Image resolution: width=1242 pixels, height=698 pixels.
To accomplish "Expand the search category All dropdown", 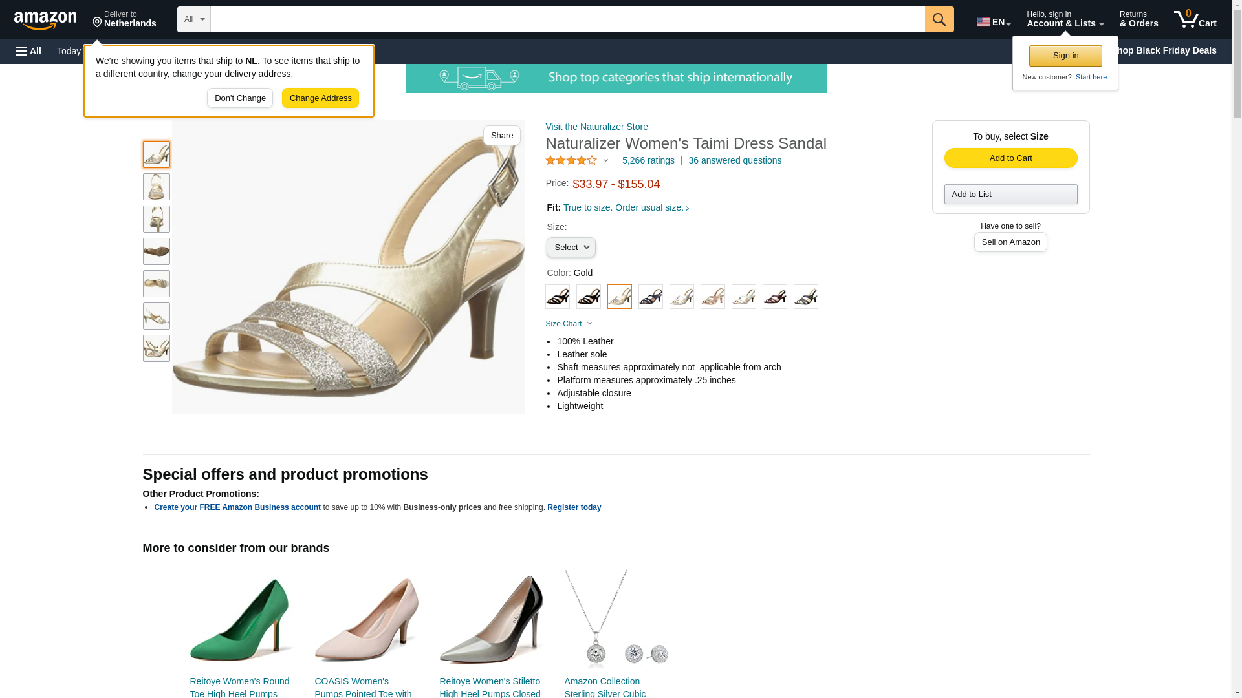I will click(193, 19).
